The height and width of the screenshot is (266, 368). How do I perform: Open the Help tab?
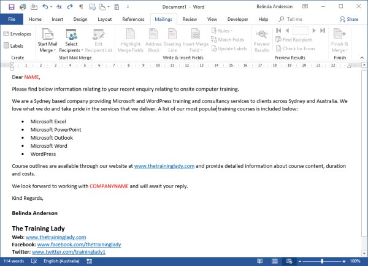(x=263, y=19)
